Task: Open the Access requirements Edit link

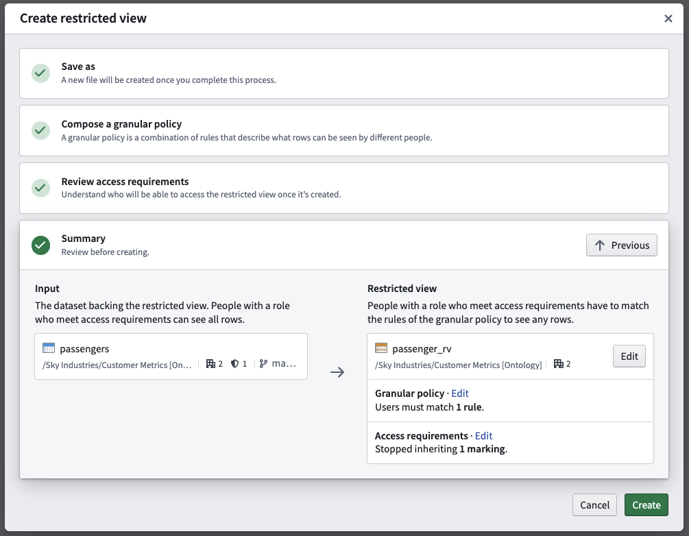Action: click(x=484, y=436)
